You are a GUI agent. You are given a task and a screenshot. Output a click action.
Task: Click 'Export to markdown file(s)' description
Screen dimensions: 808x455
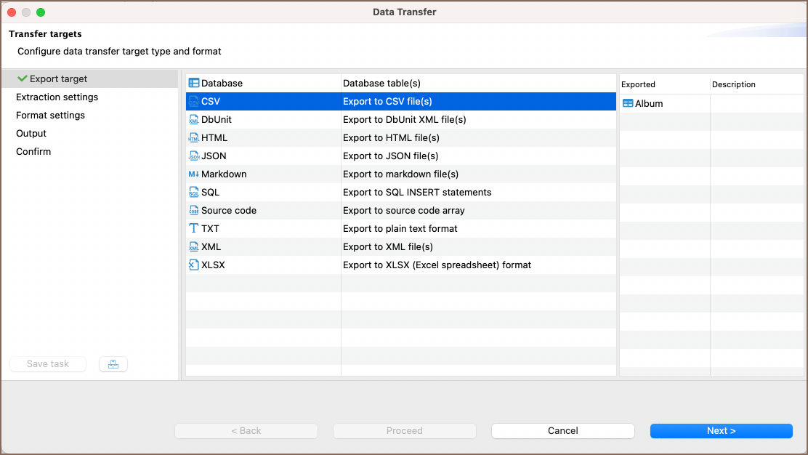click(x=401, y=174)
